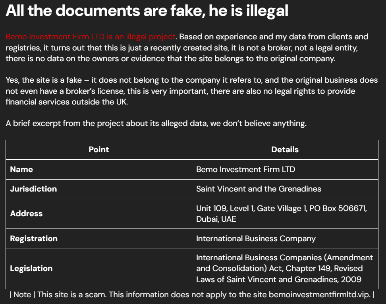This screenshot has height=304, width=386.
Task: Click the Chapter 149 legislation details cell
Action: point(285,269)
